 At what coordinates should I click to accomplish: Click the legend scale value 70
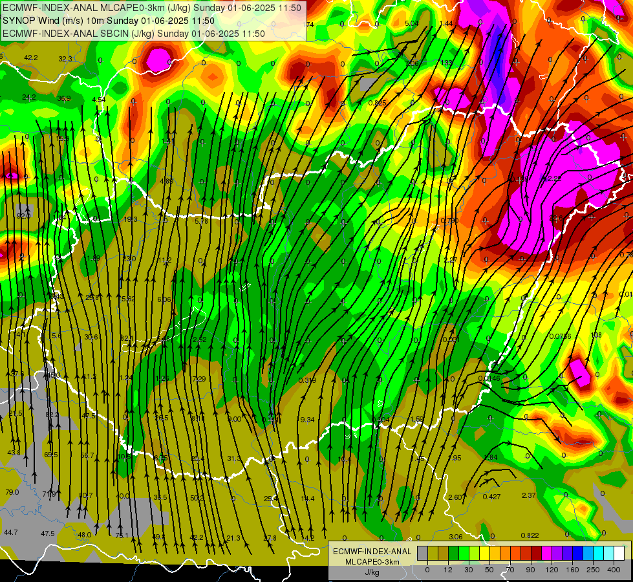tap(510, 570)
